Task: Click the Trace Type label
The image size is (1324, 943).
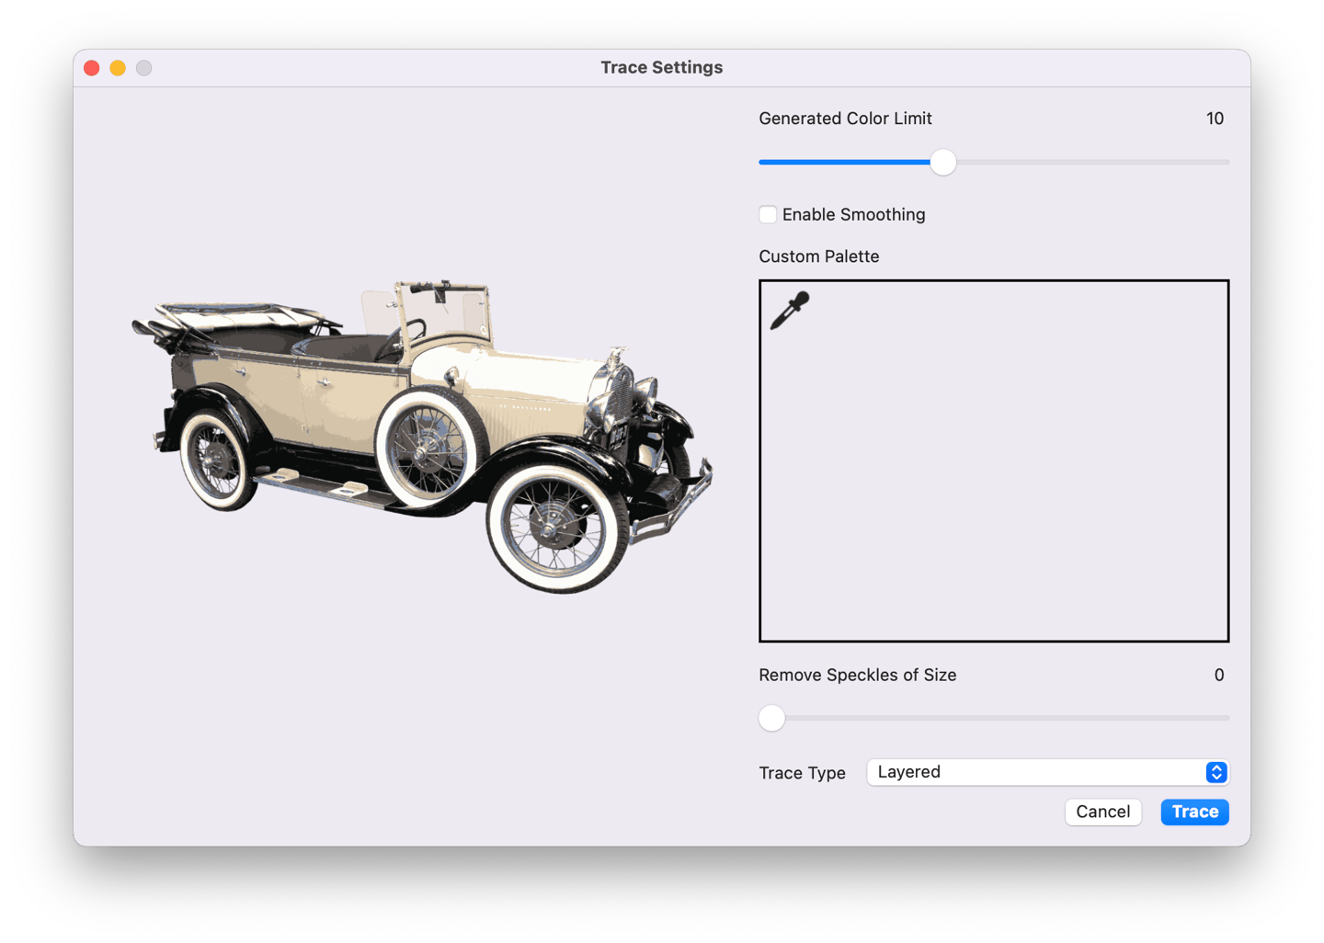Action: tap(803, 773)
